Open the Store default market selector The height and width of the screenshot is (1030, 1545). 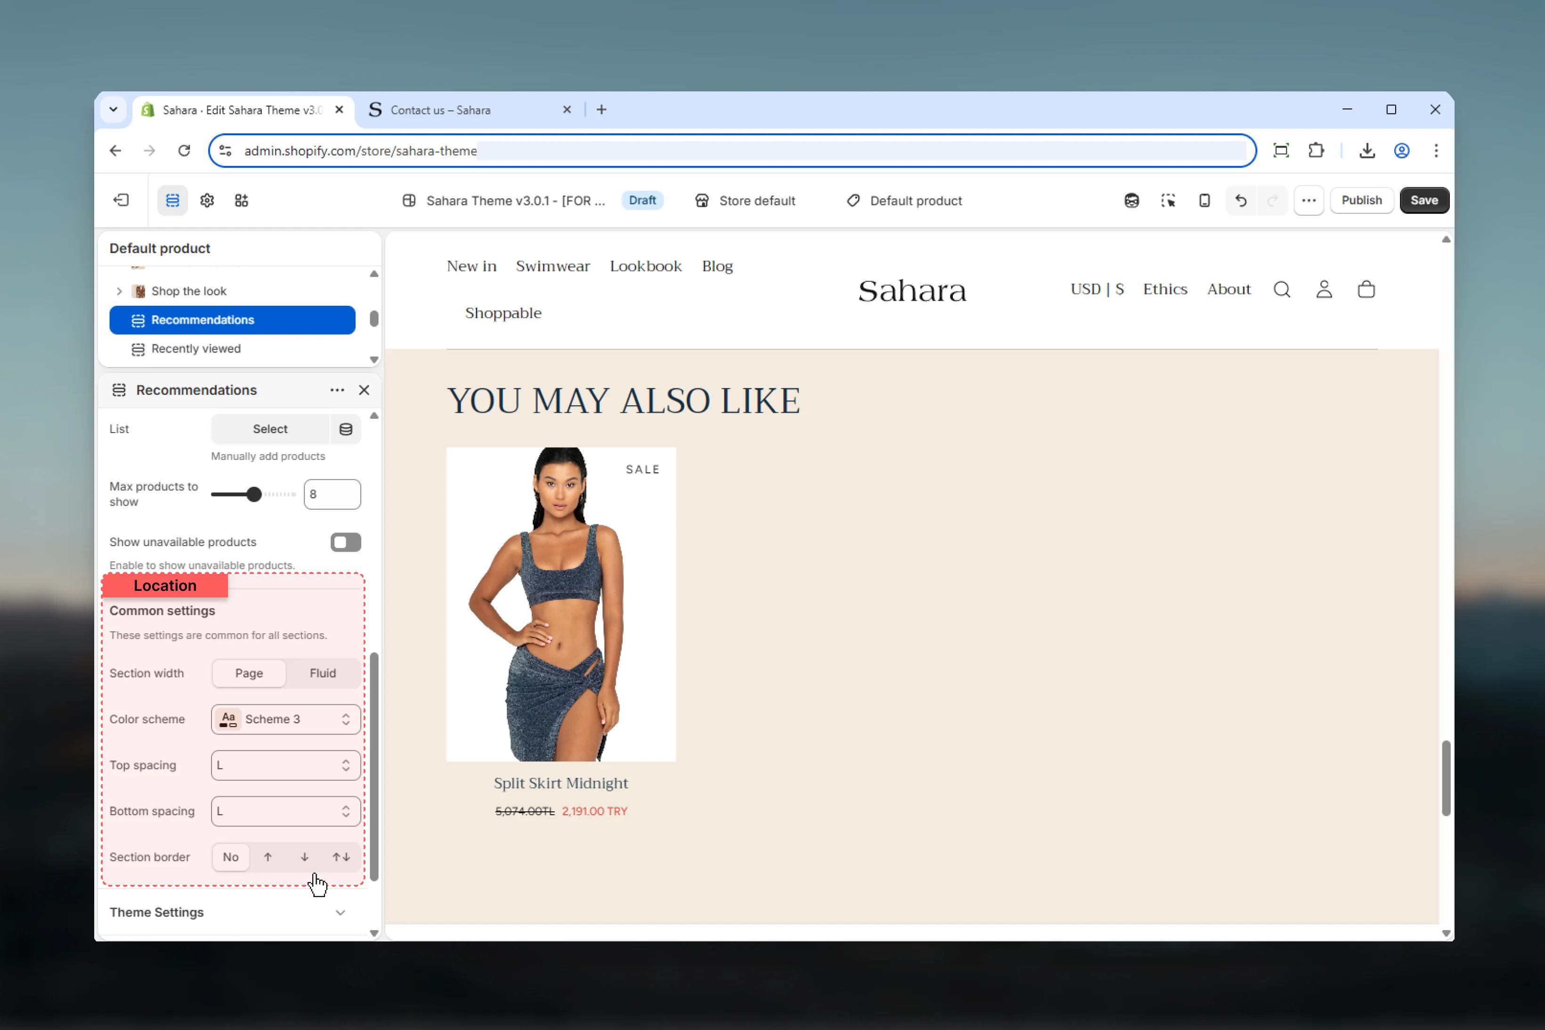tap(745, 200)
